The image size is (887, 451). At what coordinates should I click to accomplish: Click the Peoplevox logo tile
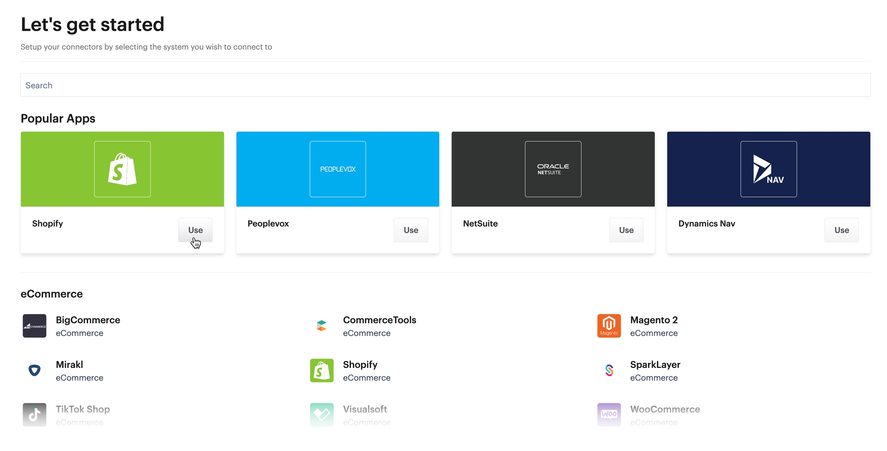[x=338, y=169]
